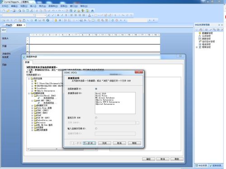Select the '查找文件 DSN' radio button
226x169 pixels.
(x=96, y=117)
